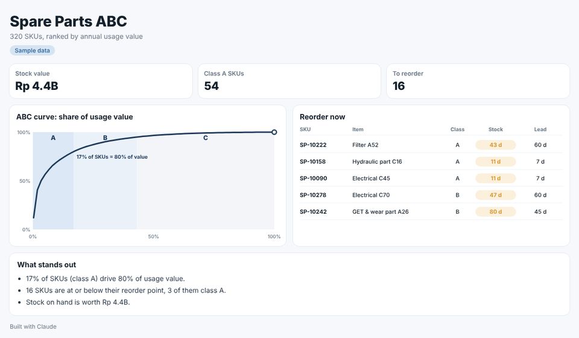This screenshot has width=579, height=338.
Task: Click item name Electrical C70
Action: [x=371, y=195]
